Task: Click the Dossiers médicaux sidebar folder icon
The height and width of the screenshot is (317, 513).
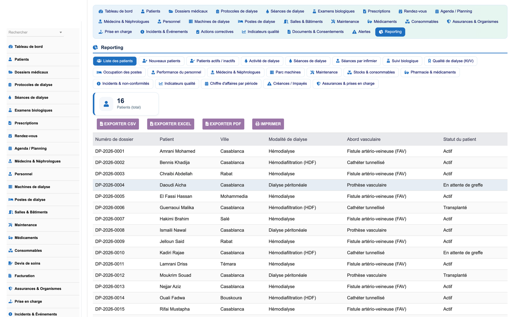Action: tap(11, 72)
